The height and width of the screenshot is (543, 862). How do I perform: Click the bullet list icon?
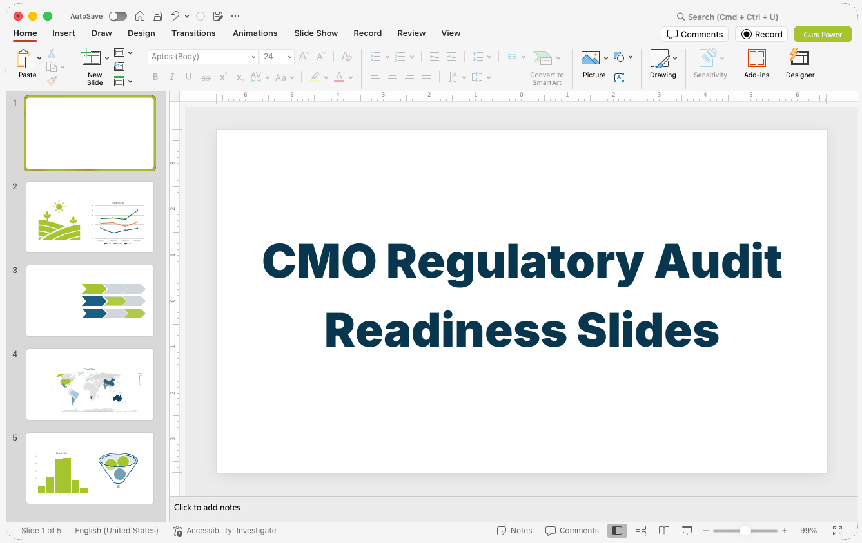point(376,57)
